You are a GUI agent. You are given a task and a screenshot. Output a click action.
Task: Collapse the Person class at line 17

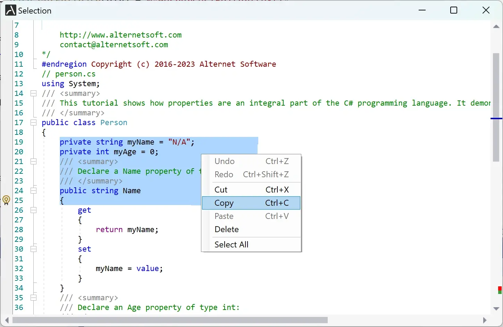pyautogui.click(x=34, y=122)
